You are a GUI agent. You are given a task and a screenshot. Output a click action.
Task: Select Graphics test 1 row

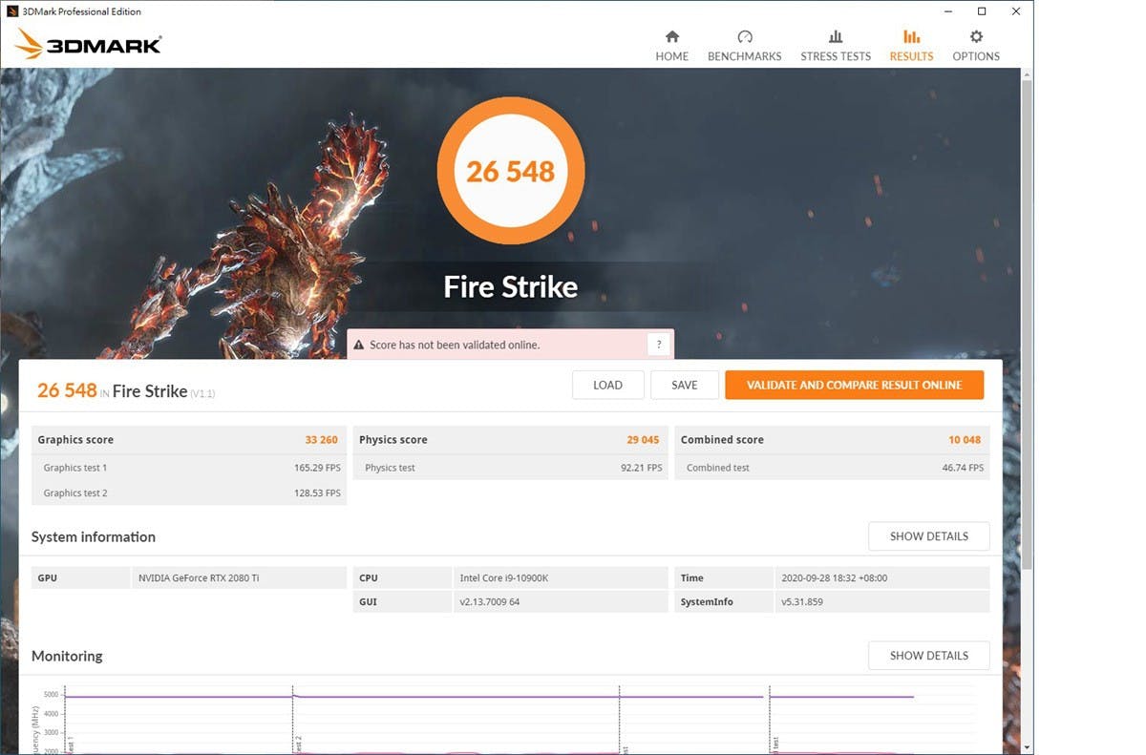click(189, 468)
